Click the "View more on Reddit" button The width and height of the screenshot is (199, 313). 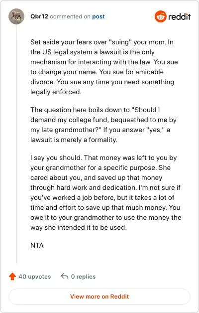99,297
